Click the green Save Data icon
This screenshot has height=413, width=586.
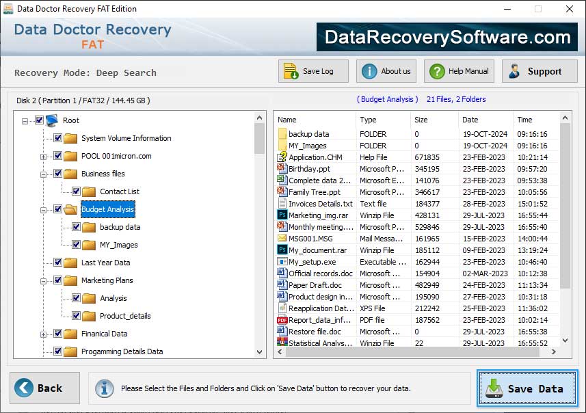494,388
